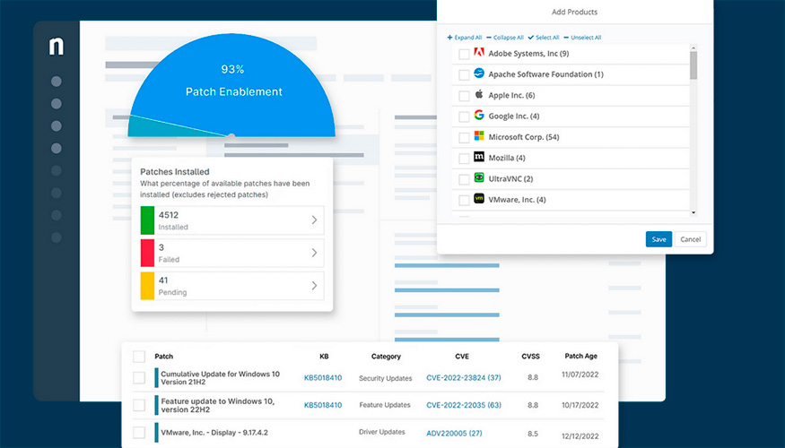This screenshot has width=785, height=448.
Task: Click the Adobe Systems logo icon
Action: click(479, 54)
